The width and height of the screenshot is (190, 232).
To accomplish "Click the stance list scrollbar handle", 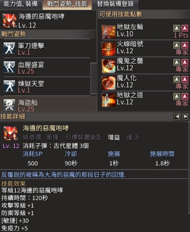I will [x=93, y=79].
